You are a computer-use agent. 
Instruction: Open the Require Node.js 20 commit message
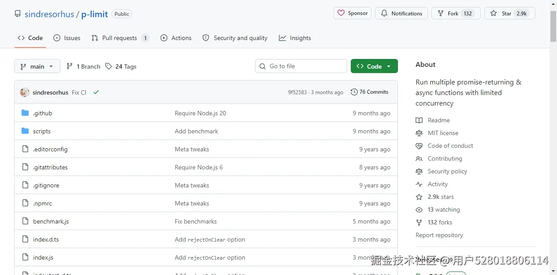click(201, 113)
